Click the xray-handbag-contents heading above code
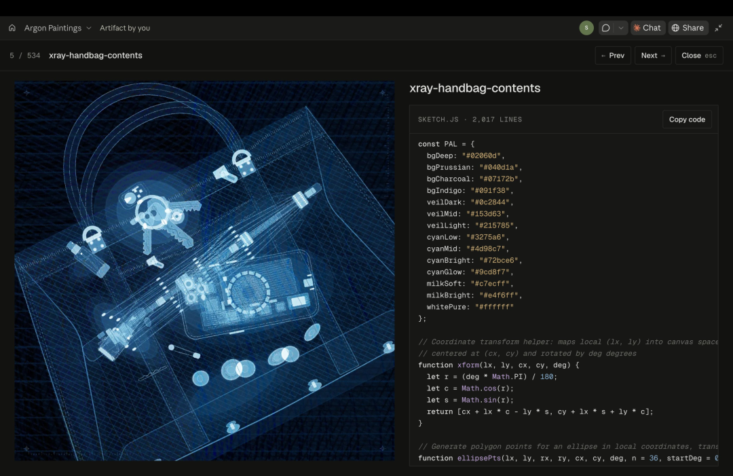Image resolution: width=733 pixels, height=476 pixels. click(x=475, y=88)
